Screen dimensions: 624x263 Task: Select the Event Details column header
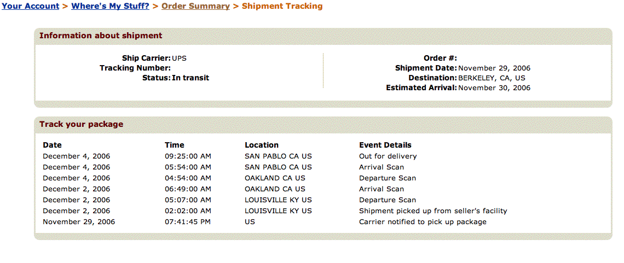[385, 145]
